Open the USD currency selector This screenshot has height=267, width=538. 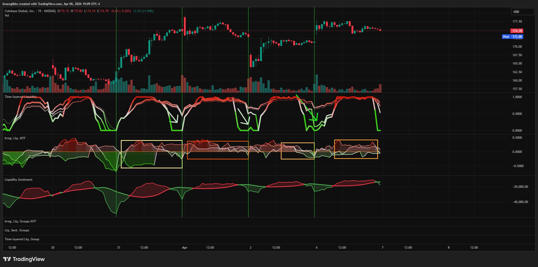pyautogui.click(x=522, y=12)
